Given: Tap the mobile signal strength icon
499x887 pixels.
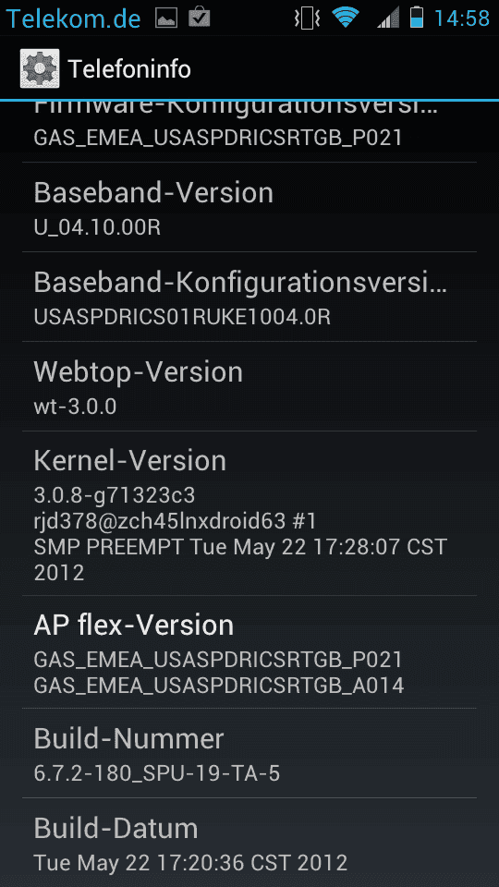Looking at the screenshot, I should pyautogui.click(x=387, y=18).
